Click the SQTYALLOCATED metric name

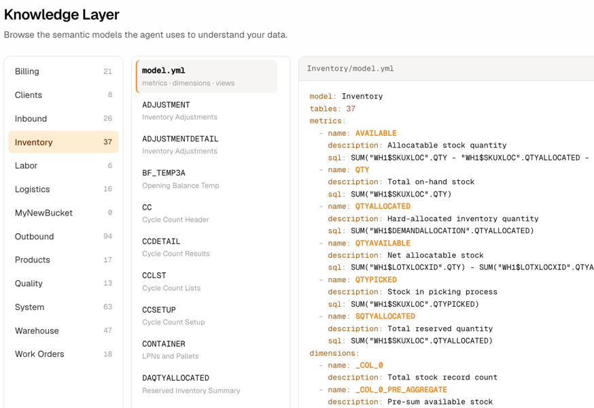[x=385, y=316]
